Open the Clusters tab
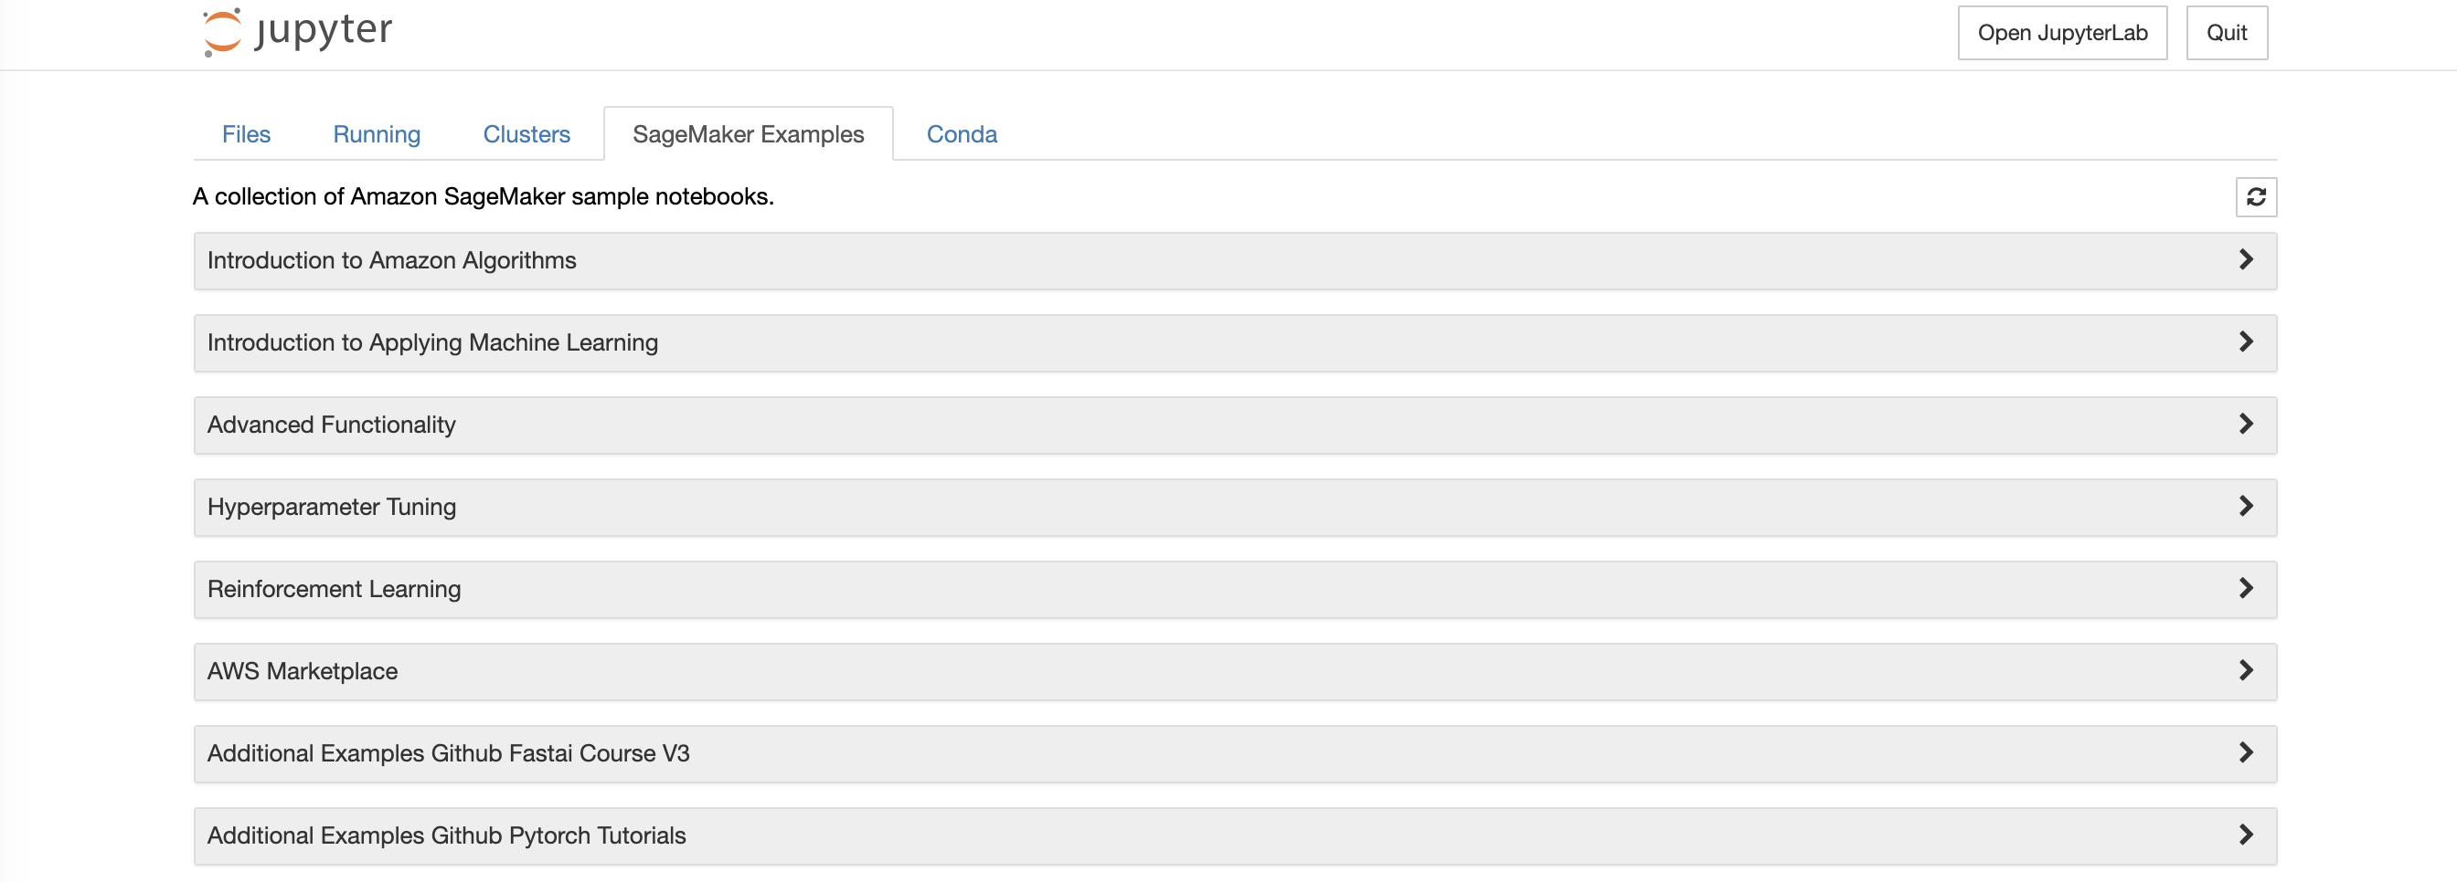The width and height of the screenshot is (2457, 882). [526, 134]
